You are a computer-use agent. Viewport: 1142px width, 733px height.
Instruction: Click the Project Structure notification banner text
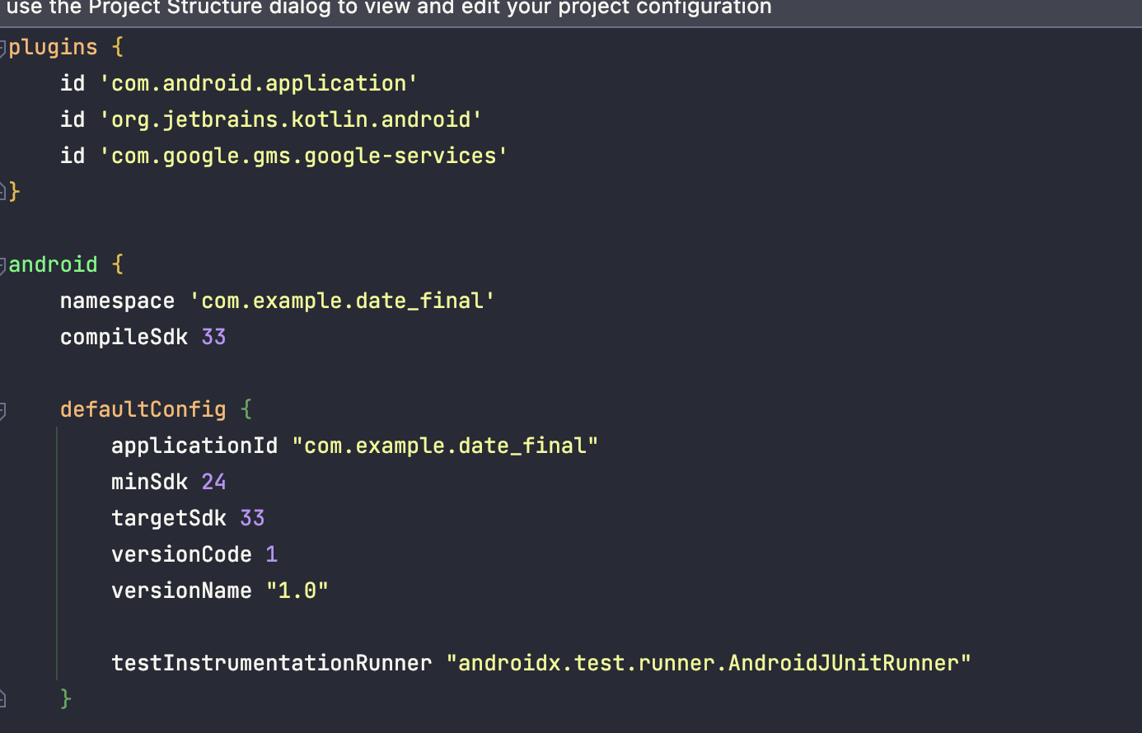(x=389, y=9)
